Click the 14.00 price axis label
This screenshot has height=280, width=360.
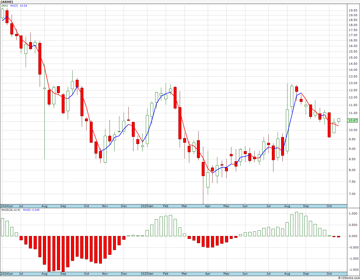353,70
